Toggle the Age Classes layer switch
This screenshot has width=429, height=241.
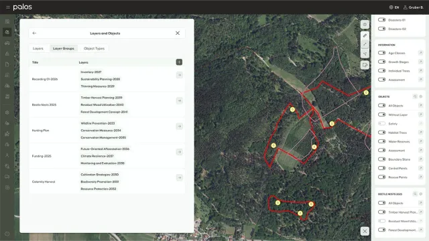pos(381,53)
